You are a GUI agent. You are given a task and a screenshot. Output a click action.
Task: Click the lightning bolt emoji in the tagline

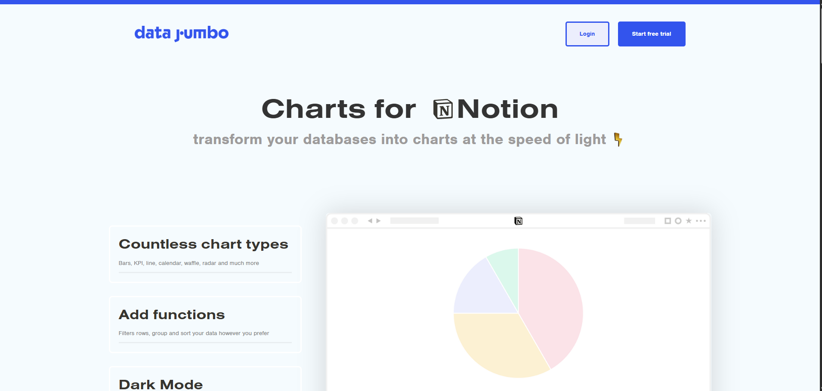point(618,139)
